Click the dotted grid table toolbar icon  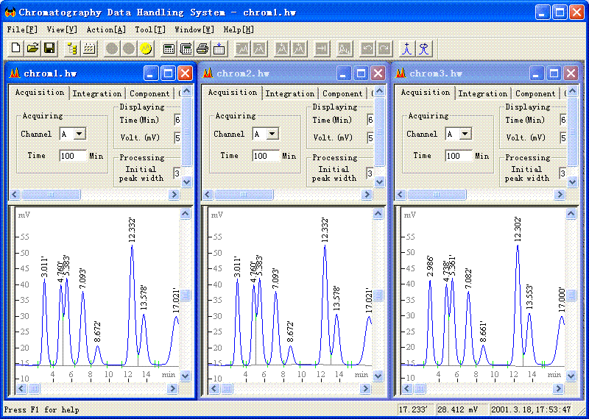pyautogui.click(x=88, y=48)
